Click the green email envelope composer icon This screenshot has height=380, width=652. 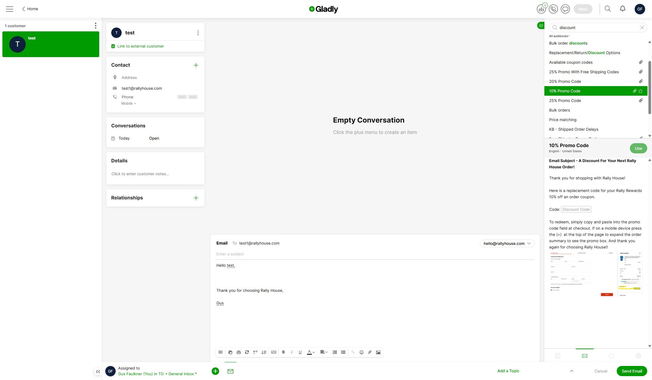click(x=230, y=371)
